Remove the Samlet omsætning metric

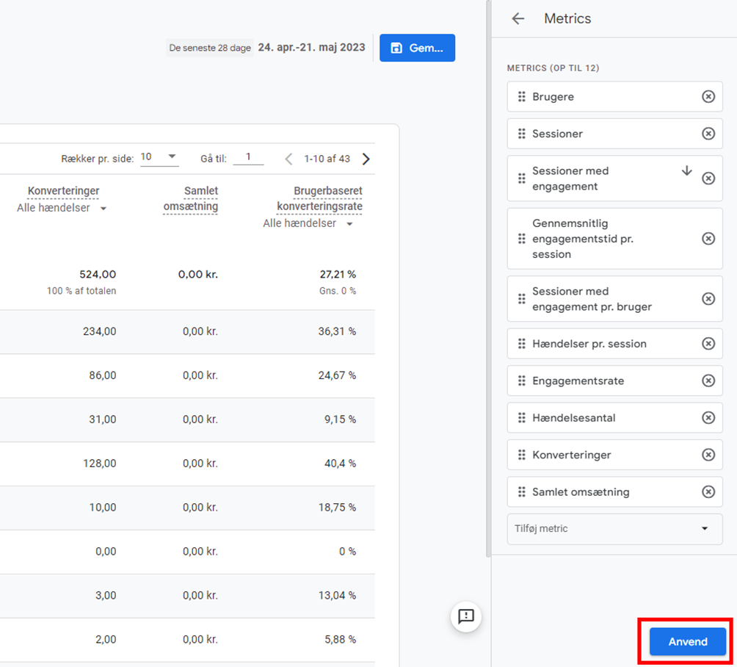(708, 491)
